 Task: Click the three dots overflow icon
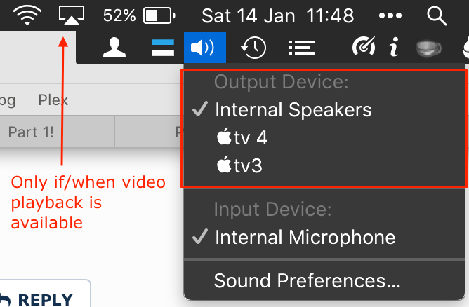(390, 15)
